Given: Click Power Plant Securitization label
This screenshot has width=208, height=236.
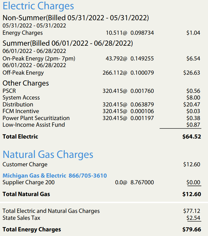Looking at the screenshot, I should pyautogui.click(x=36, y=118).
